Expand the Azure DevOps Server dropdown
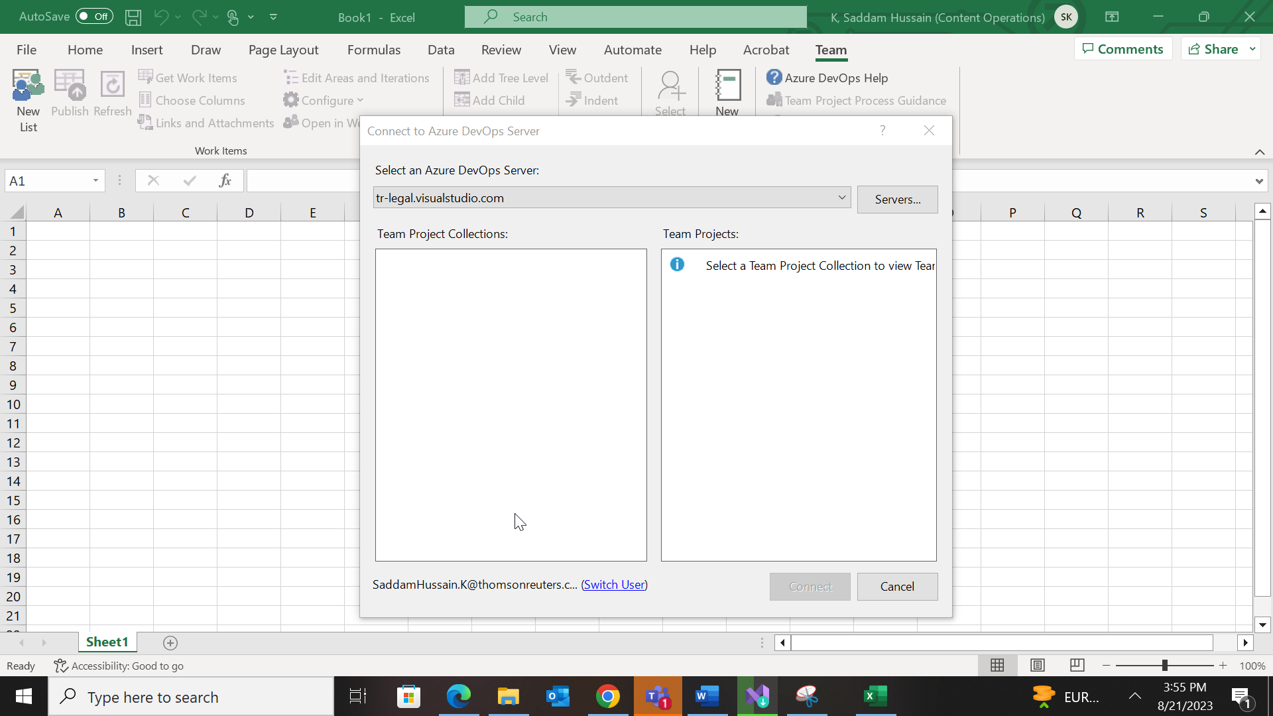The image size is (1273, 716). 841,198
